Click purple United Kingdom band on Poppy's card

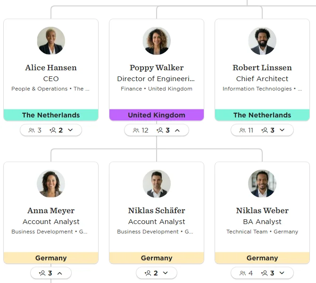click(x=157, y=115)
